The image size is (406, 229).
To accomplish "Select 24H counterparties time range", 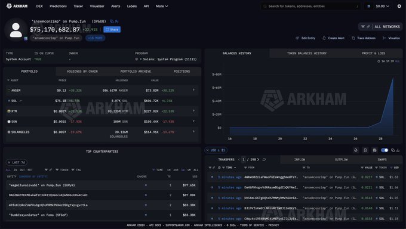I will [x=176, y=170].
